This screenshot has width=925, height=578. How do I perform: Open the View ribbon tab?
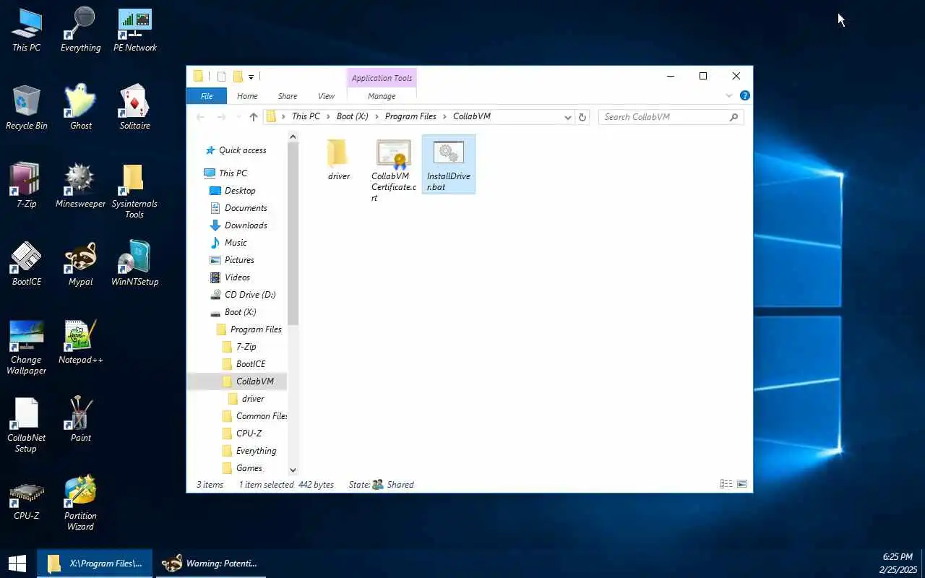point(327,96)
